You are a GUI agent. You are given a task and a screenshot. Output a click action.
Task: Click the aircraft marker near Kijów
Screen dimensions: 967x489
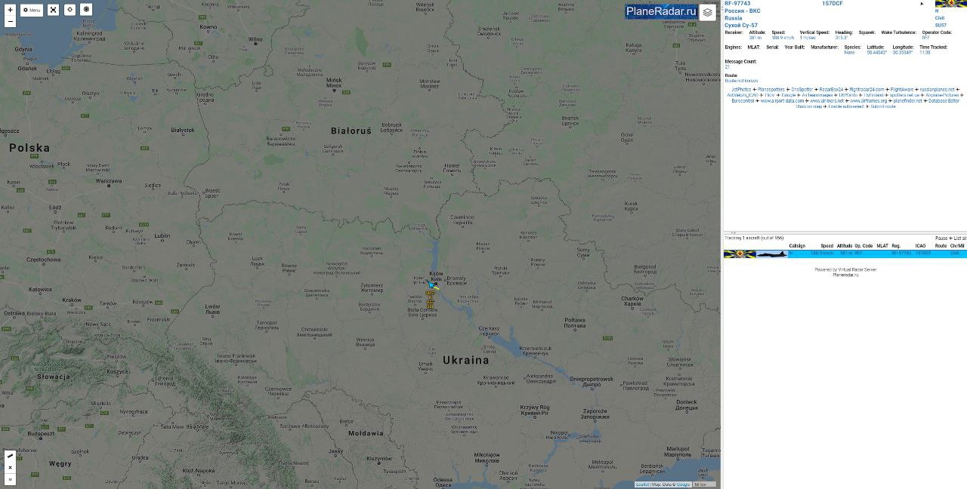(433, 285)
